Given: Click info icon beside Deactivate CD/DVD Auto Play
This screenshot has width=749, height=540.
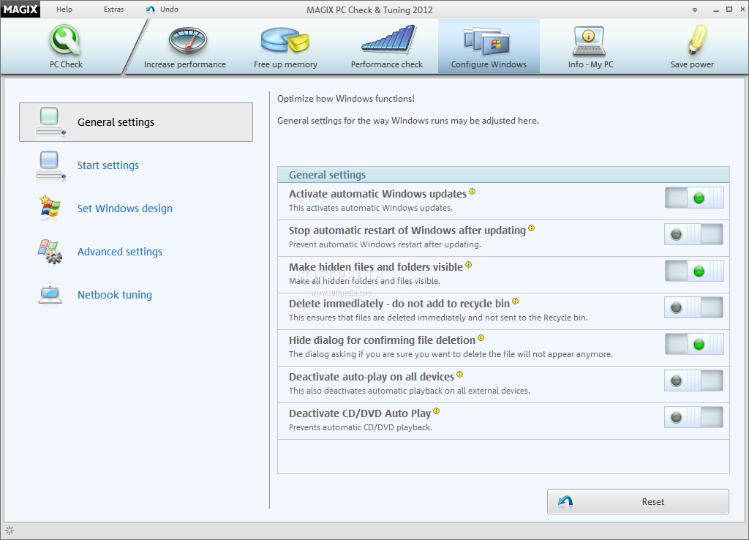Looking at the screenshot, I should (x=436, y=411).
